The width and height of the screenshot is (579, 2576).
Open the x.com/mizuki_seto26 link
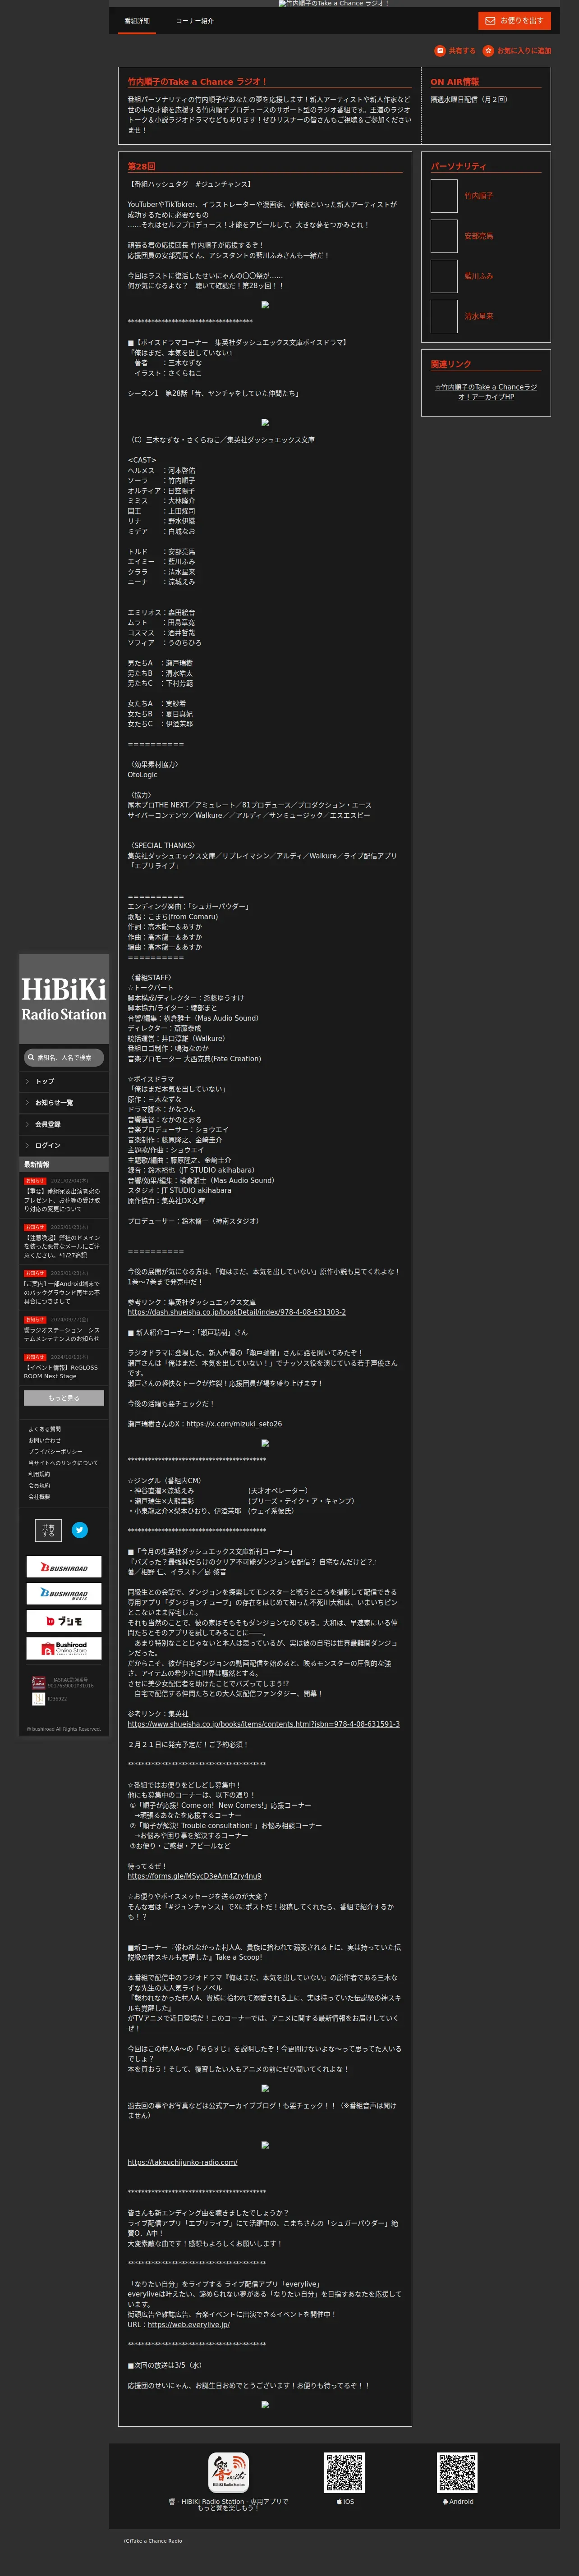234,1424
